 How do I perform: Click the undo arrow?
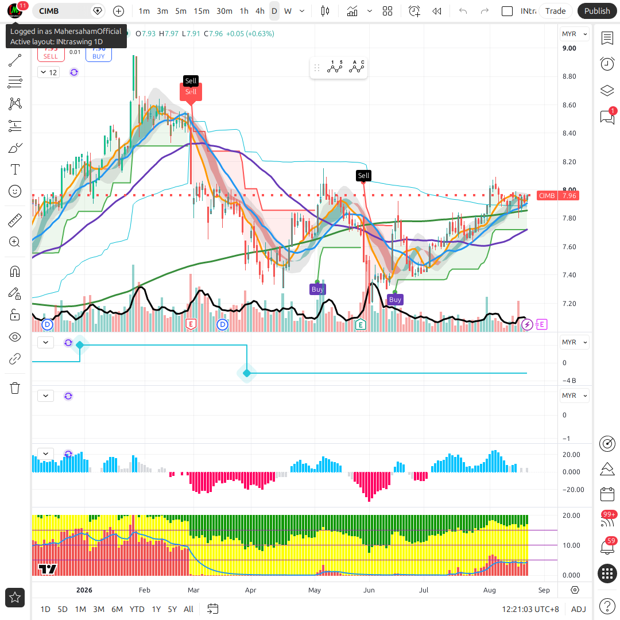pos(463,11)
